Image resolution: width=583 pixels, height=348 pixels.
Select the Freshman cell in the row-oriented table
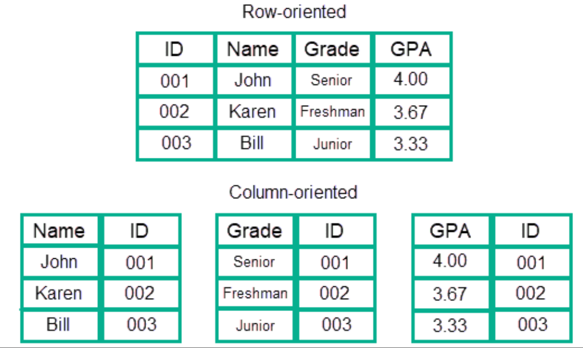[333, 112]
